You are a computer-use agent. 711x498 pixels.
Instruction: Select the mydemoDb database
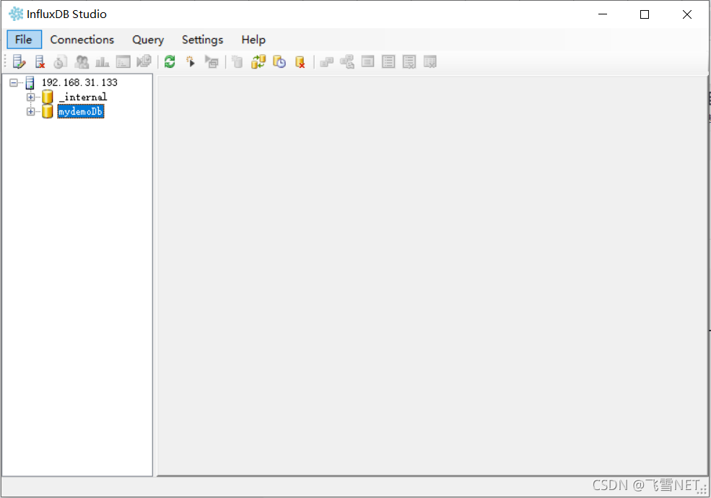click(x=81, y=112)
